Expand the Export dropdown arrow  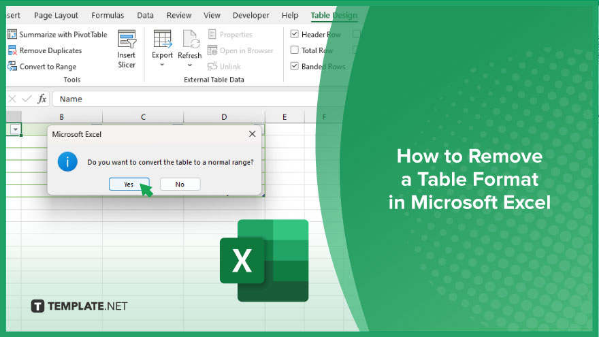point(162,65)
